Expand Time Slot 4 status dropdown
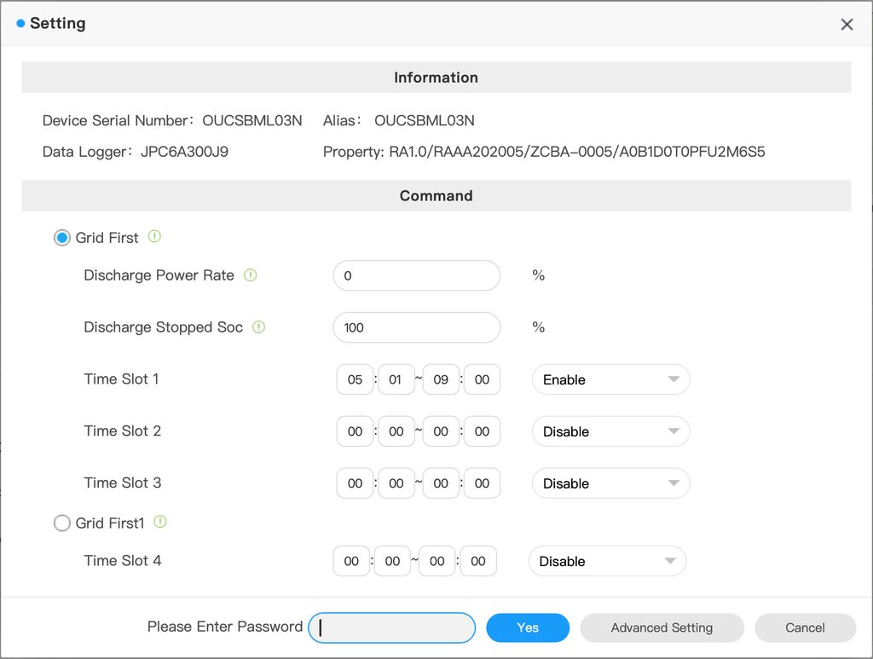 click(607, 561)
